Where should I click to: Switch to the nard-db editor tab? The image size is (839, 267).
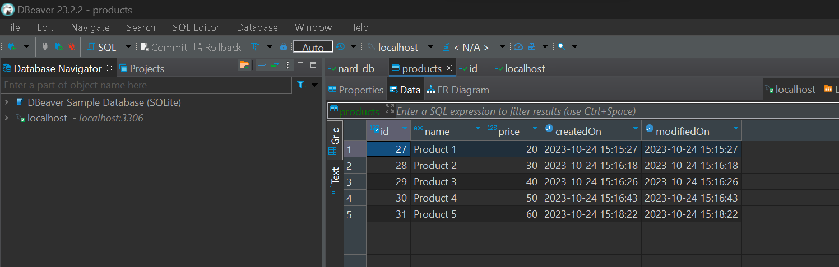click(x=351, y=68)
